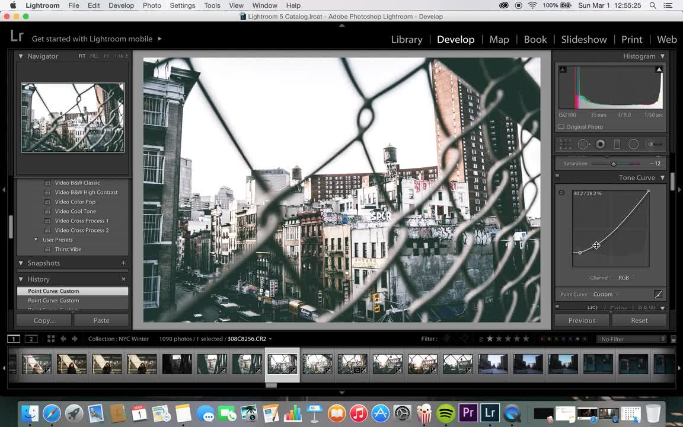The height and width of the screenshot is (427, 683).
Task: Activate the Tone Curve targeted adjustment tool
Action: pos(561,193)
